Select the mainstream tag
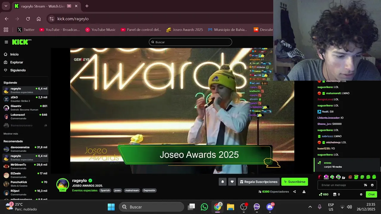 [132, 190]
